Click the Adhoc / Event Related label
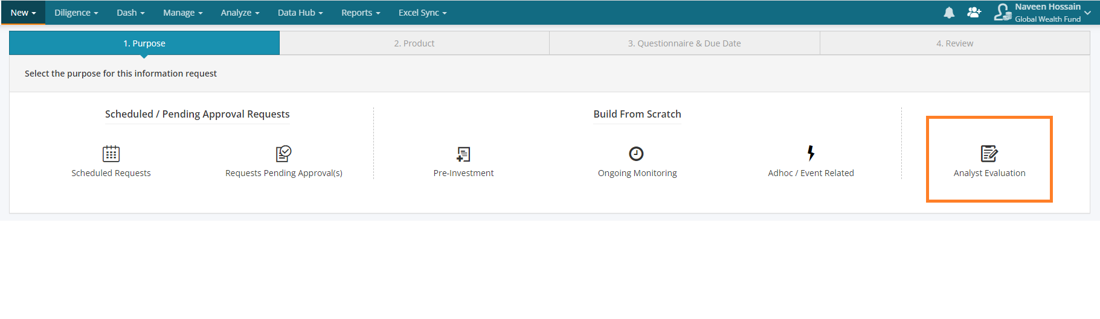 click(811, 173)
